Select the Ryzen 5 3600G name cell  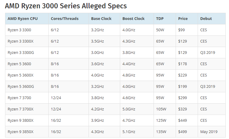[20, 86]
